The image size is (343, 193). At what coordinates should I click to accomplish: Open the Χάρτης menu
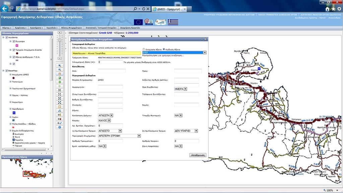pyautogui.click(x=7, y=28)
